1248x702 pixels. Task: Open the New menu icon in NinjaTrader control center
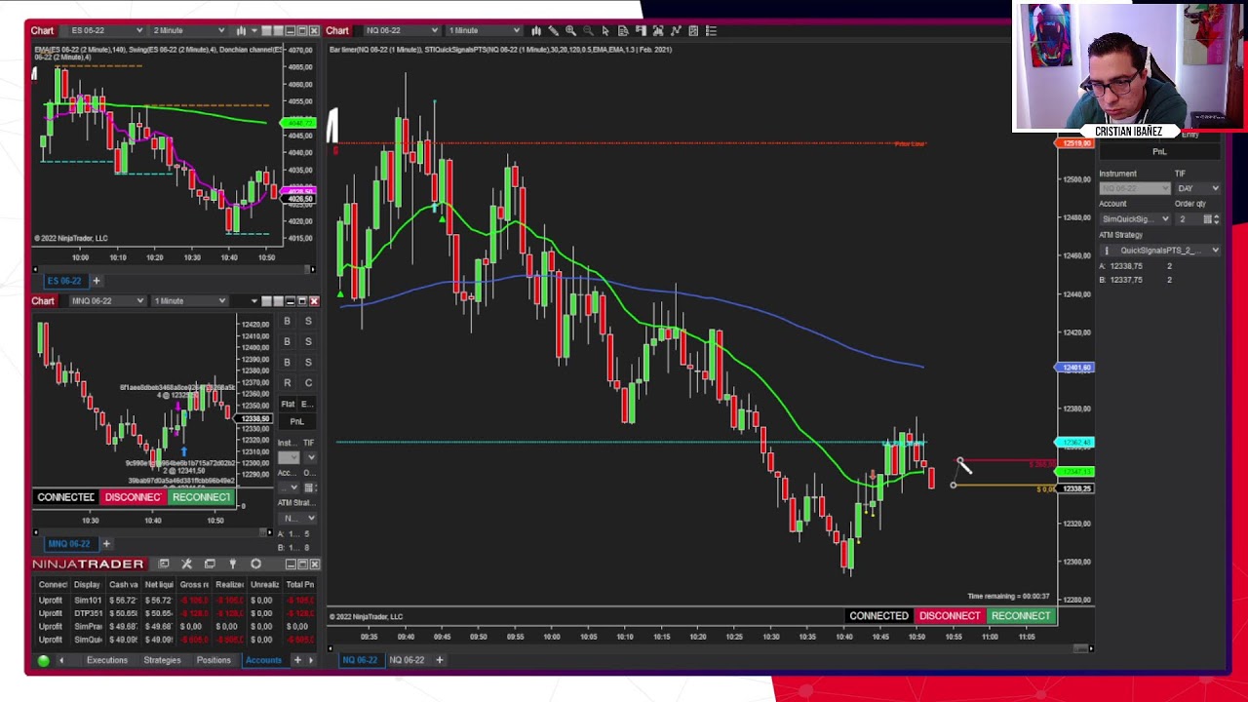click(164, 564)
